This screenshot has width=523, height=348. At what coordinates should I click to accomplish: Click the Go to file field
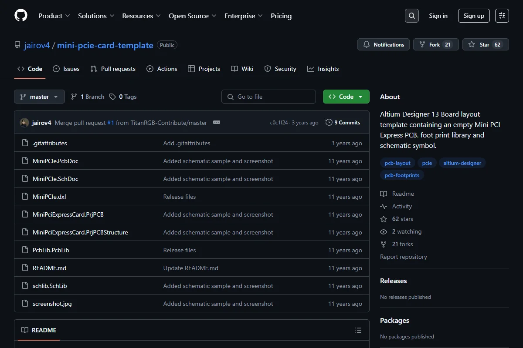coord(268,97)
